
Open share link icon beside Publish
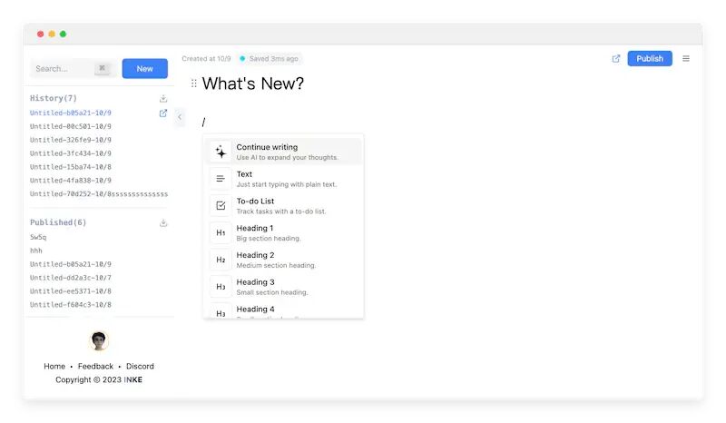(x=616, y=59)
